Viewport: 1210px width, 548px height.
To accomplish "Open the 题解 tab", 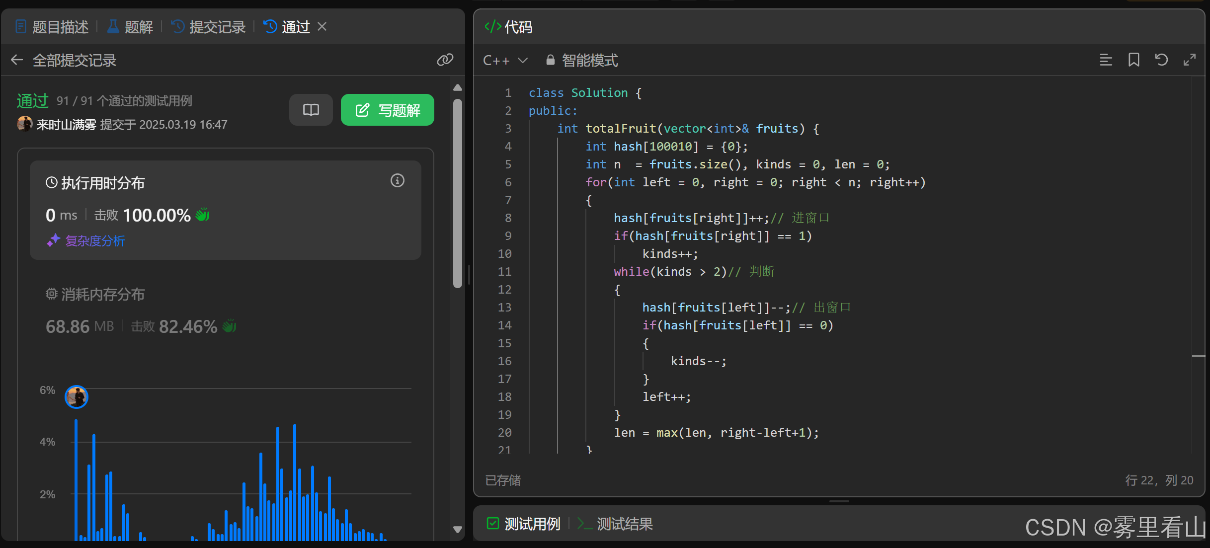I will click(x=130, y=27).
